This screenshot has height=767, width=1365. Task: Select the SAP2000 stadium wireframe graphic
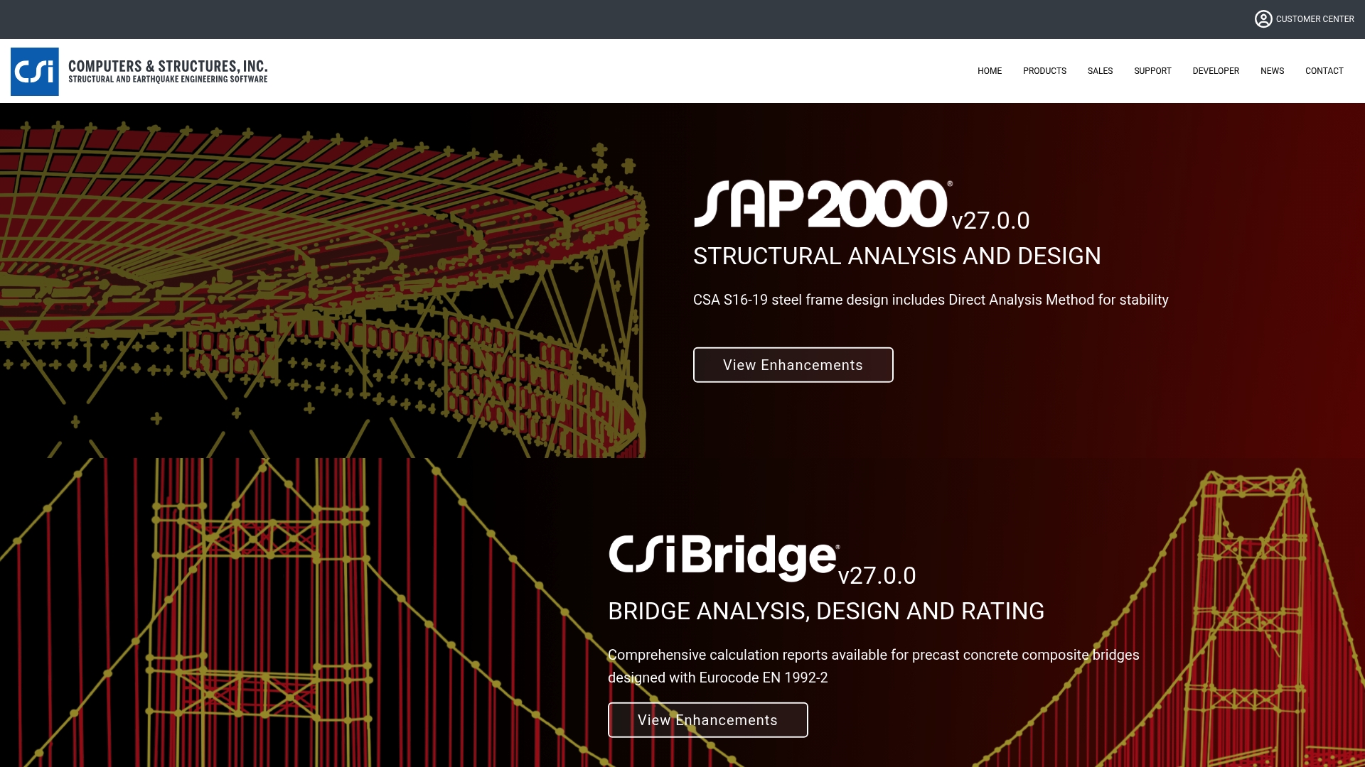tap(320, 284)
